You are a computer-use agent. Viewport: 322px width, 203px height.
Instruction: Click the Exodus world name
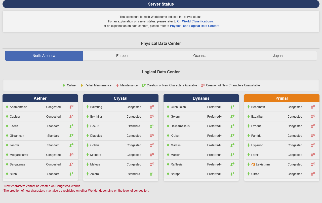(x=256, y=126)
